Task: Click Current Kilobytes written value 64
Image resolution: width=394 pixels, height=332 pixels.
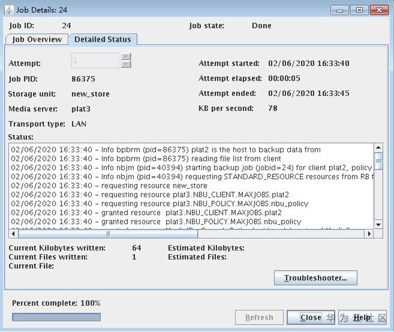Action: (137, 248)
